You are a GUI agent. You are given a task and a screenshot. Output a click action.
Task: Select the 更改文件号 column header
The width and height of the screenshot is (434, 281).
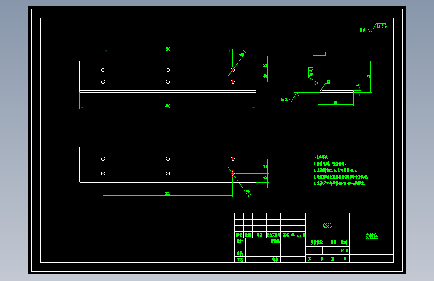tap(273, 235)
